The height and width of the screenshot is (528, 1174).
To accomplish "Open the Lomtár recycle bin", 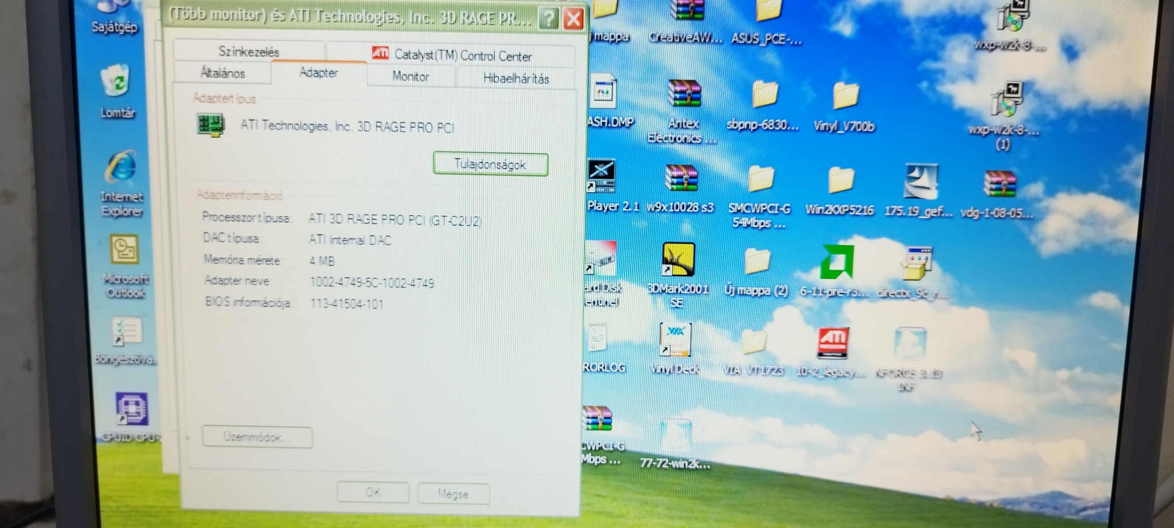I will click(117, 92).
